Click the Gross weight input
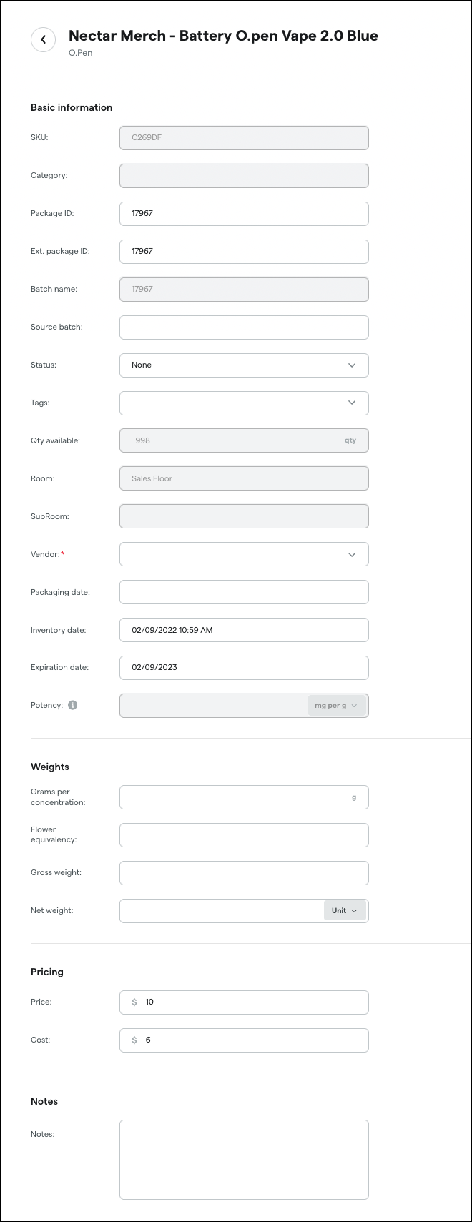472x1222 pixels. click(x=244, y=872)
